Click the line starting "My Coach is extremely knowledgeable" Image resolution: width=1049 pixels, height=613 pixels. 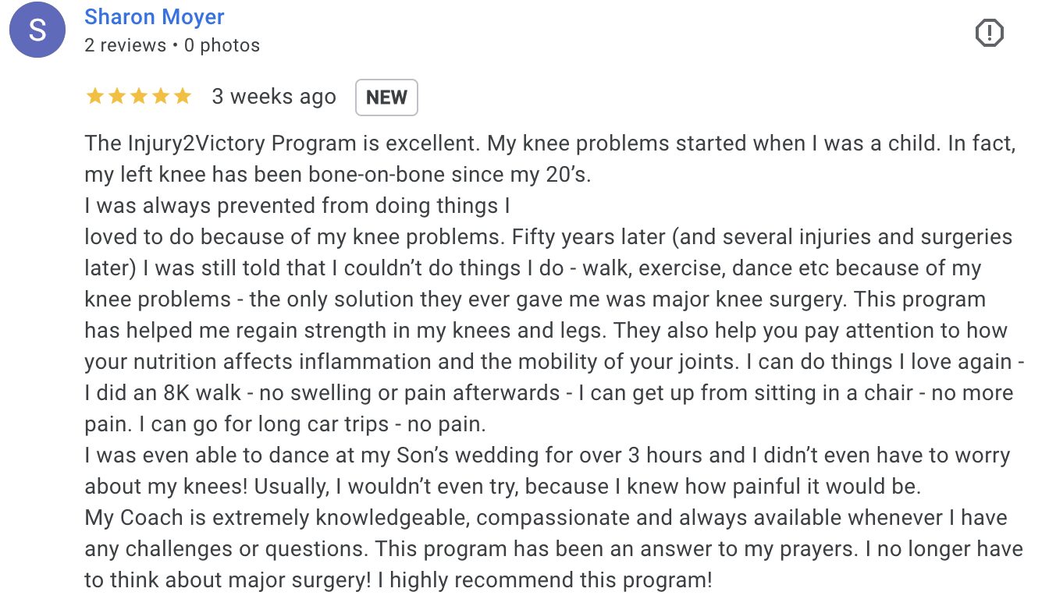pyautogui.click(x=546, y=518)
